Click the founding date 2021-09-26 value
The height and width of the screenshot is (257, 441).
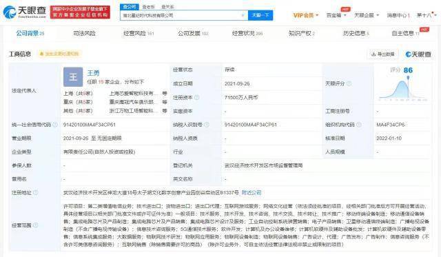pos(237,84)
